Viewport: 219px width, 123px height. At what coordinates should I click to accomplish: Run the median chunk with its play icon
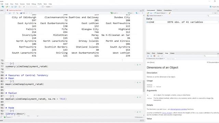click(x=140, y=97)
